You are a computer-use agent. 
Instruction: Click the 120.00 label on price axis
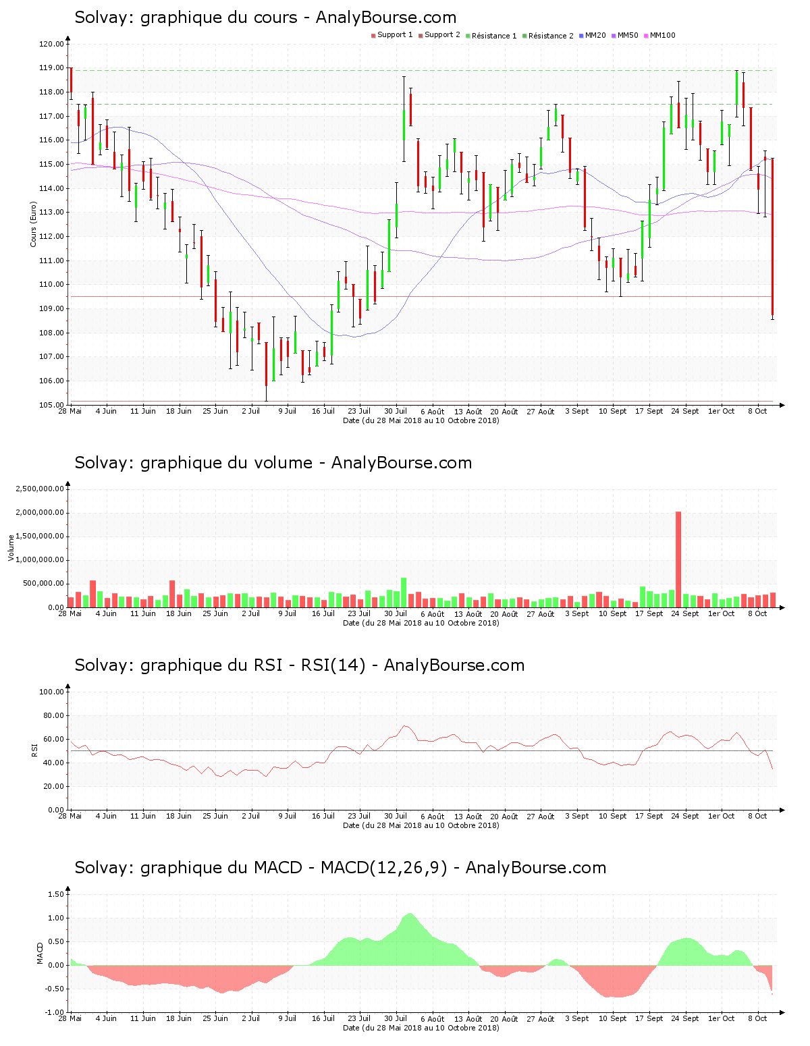click(x=51, y=44)
